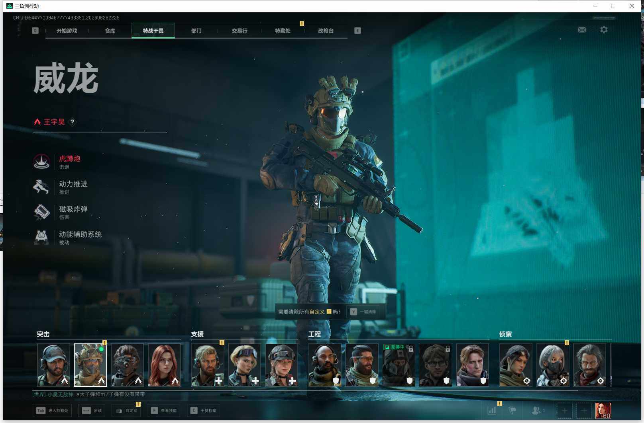This screenshot has width=644, height=423.
Task: Open the settings gear icon
Action: (604, 30)
